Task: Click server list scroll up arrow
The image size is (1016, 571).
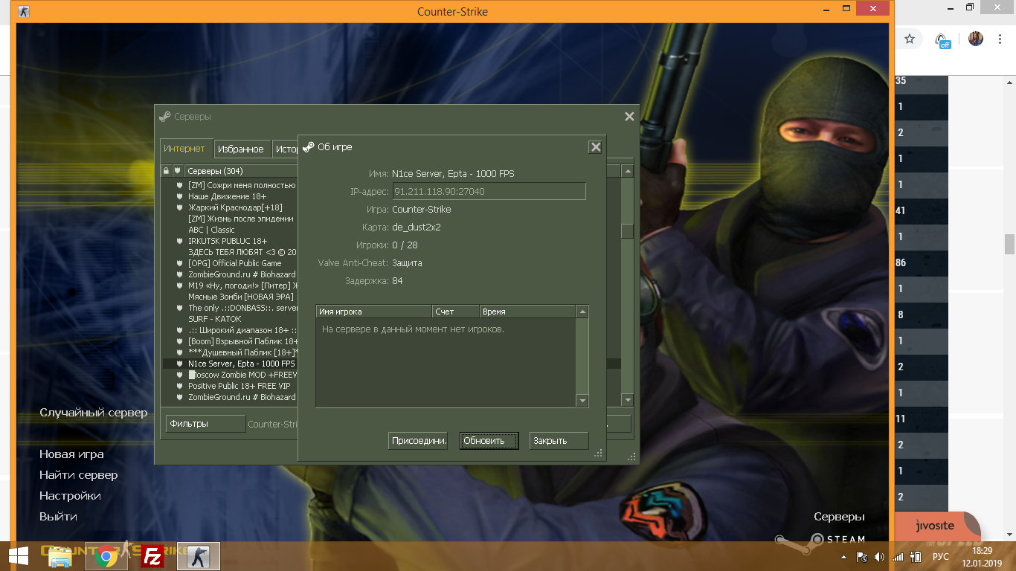Action: [x=628, y=171]
